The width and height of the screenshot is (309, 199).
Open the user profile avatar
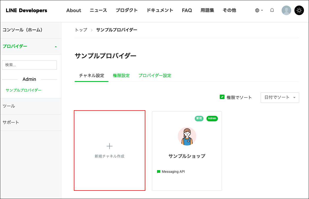(x=286, y=10)
